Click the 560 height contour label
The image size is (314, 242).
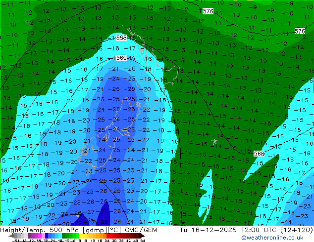coord(121,58)
